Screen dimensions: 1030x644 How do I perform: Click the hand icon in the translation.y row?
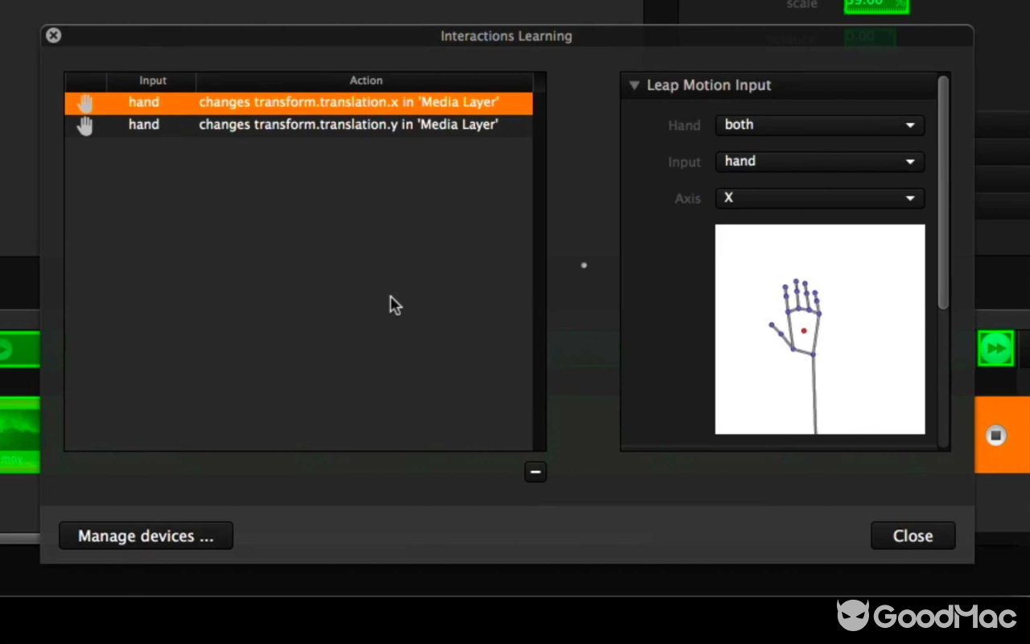pos(85,125)
